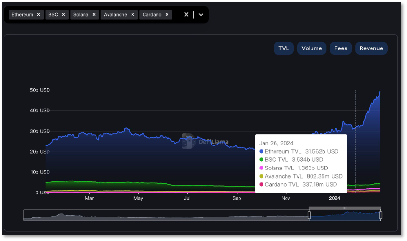Remove the Cardano chip using its x icon
This screenshot has height=241, width=407.
pyautogui.click(x=167, y=15)
